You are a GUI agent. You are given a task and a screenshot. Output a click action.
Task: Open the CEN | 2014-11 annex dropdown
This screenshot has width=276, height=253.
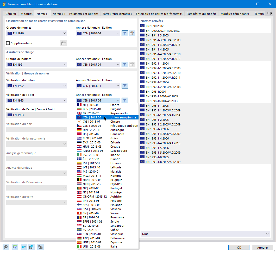pyautogui.click(x=98, y=86)
